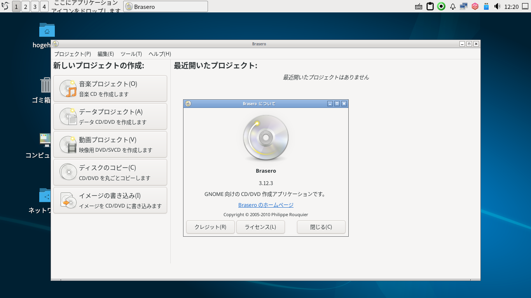Close the main Brasero window

[x=476, y=44]
